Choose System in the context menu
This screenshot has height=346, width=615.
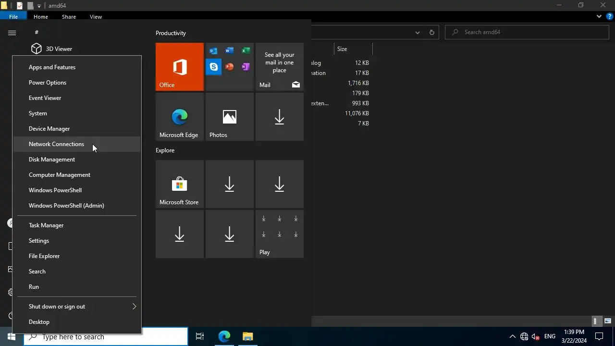(x=77, y=113)
